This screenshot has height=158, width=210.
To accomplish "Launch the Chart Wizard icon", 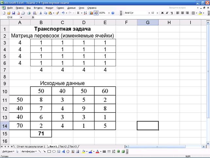I will click(91, 13).
